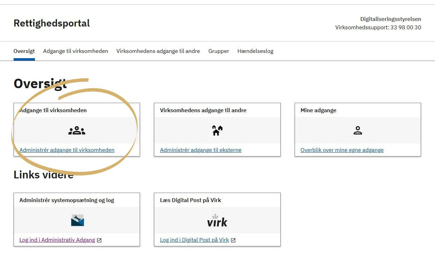Switch to the Adgange til virksomheden tab
Viewport: 435px width, 270px height.
75,51
